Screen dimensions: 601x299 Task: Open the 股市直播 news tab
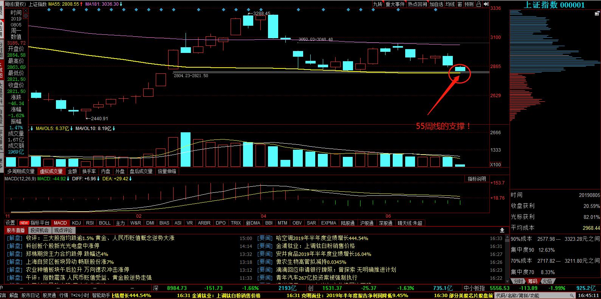click(15, 230)
